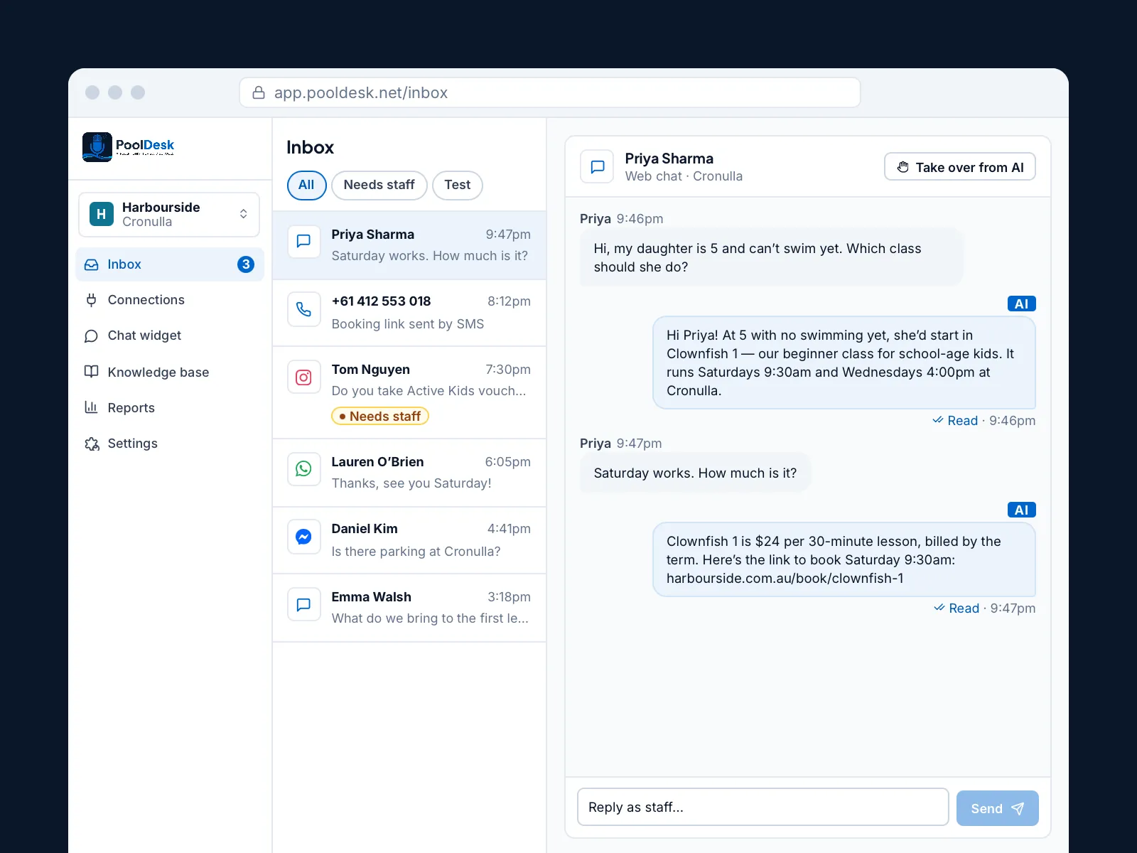
Task: Click the Chat widget bubble icon
Action: (x=92, y=336)
